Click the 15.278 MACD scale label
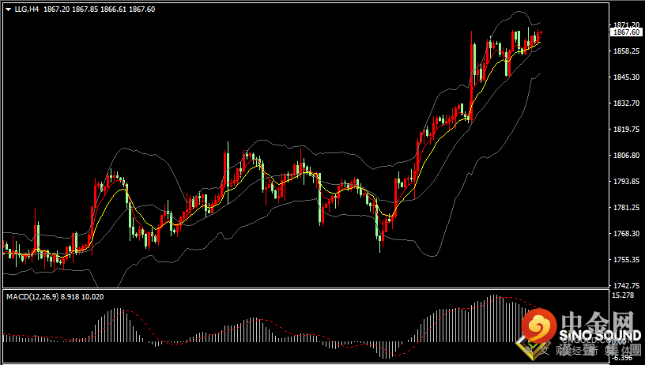 coord(623,295)
